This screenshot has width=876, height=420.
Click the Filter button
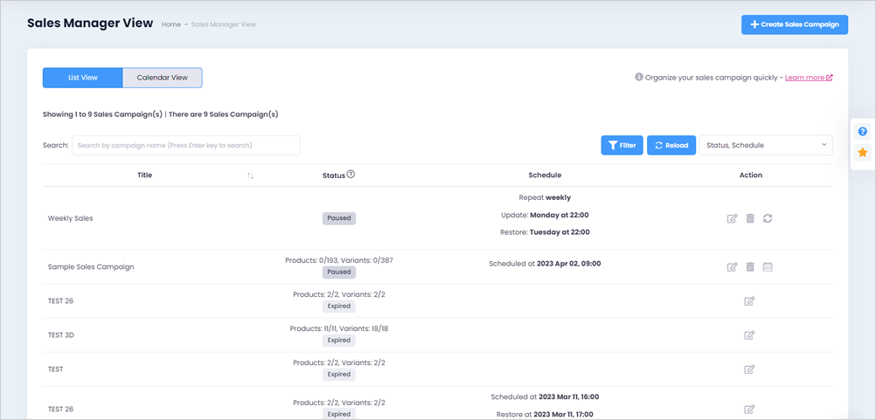click(x=622, y=145)
